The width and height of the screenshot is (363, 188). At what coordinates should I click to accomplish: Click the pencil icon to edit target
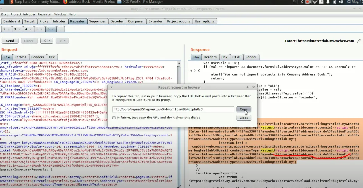point(359,41)
